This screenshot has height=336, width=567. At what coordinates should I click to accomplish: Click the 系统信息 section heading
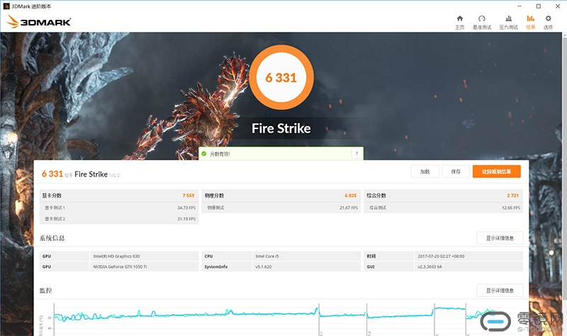coord(52,238)
